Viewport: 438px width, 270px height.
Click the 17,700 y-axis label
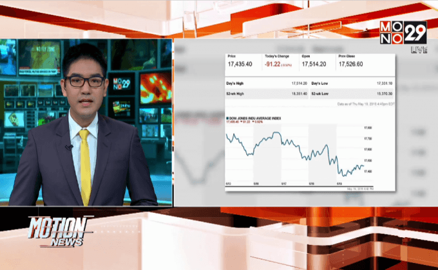(x=368, y=139)
